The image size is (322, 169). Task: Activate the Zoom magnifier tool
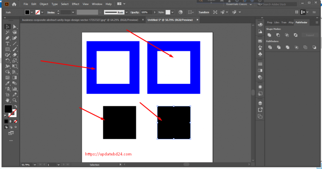(14, 100)
